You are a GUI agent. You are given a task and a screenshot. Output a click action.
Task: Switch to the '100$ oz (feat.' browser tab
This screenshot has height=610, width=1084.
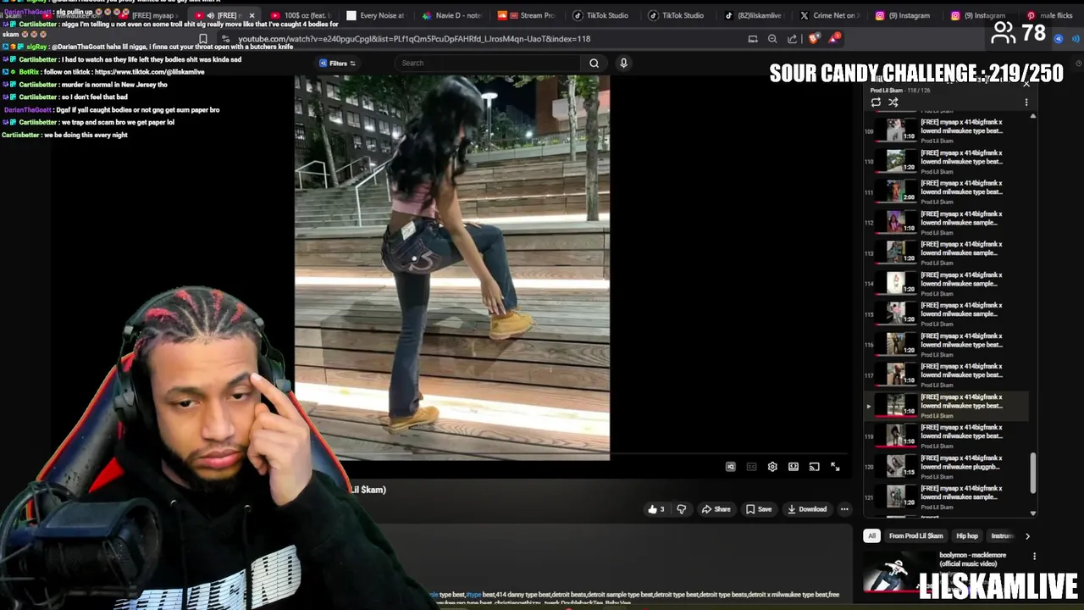point(300,15)
